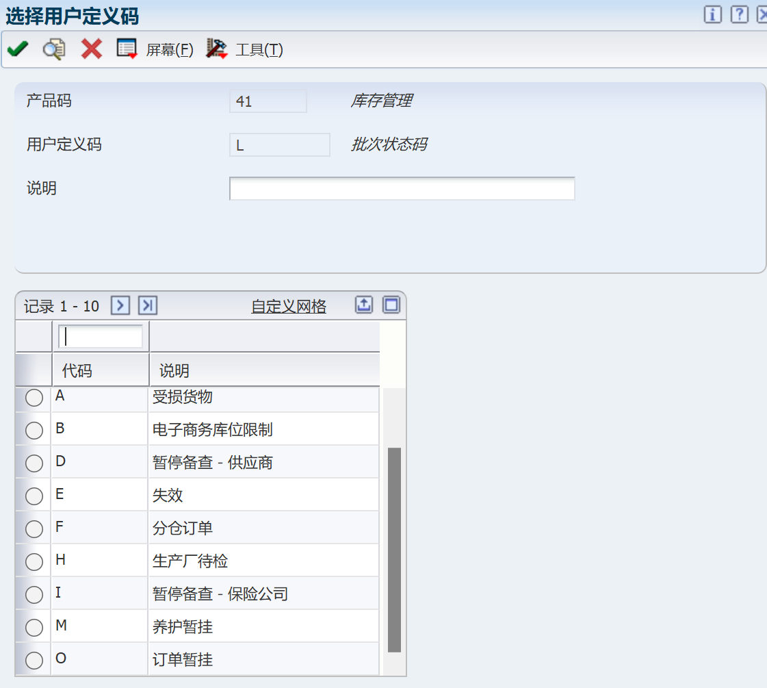767x688 pixels.
Task: Click the 代码 column filter box
Action: [x=101, y=337]
